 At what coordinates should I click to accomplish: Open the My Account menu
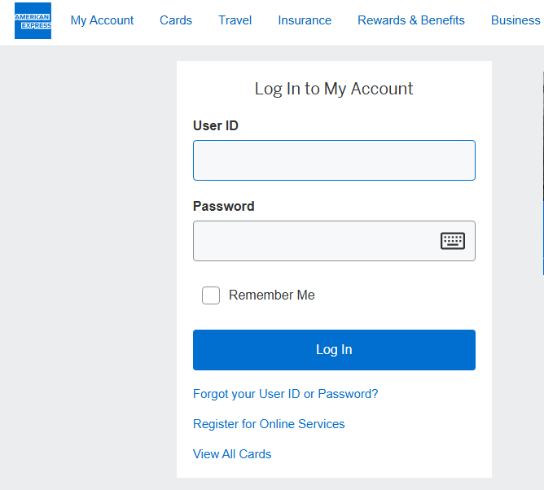point(102,20)
